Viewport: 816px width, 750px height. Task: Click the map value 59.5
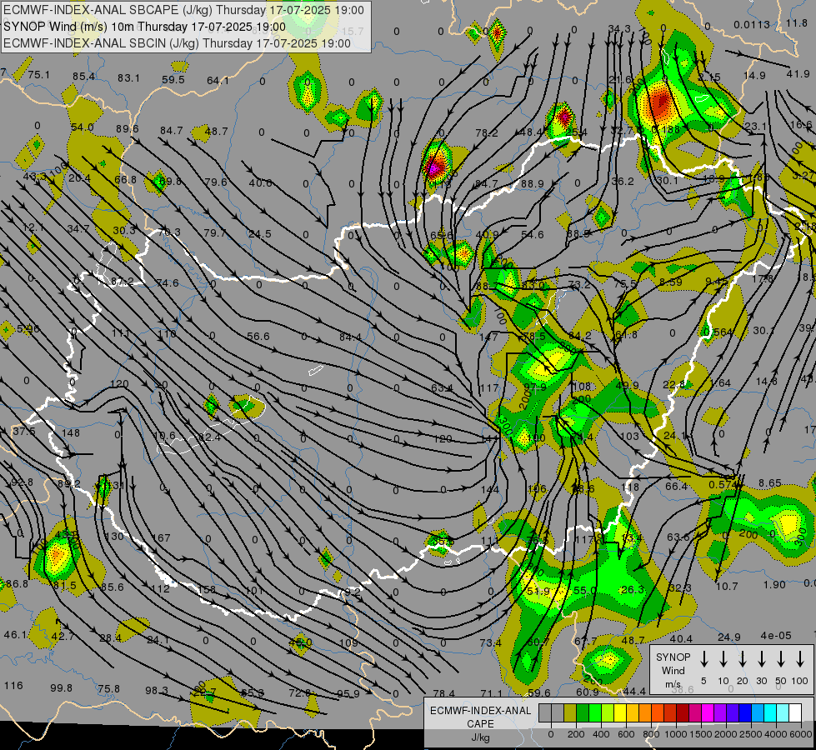173,80
